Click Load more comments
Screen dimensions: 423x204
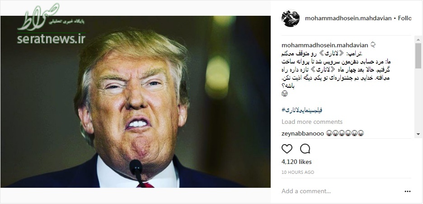[312, 122]
